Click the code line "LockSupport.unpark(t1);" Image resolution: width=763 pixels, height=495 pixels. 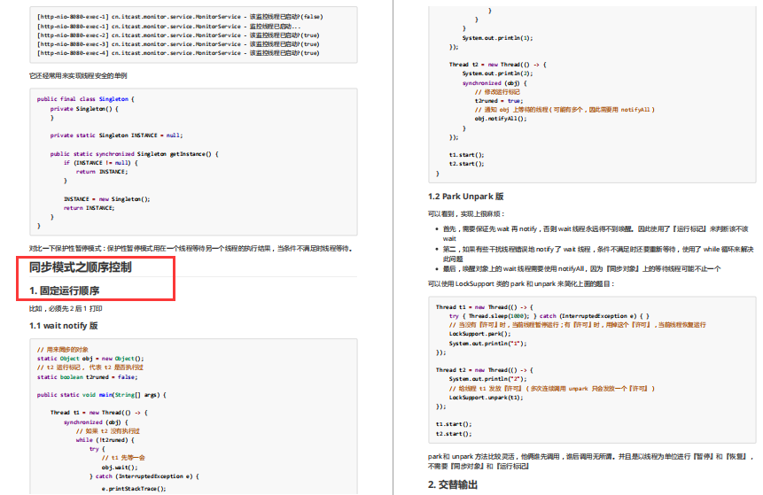point(487,398)
